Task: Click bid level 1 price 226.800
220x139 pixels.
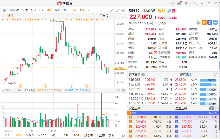Action: point(141,117)
